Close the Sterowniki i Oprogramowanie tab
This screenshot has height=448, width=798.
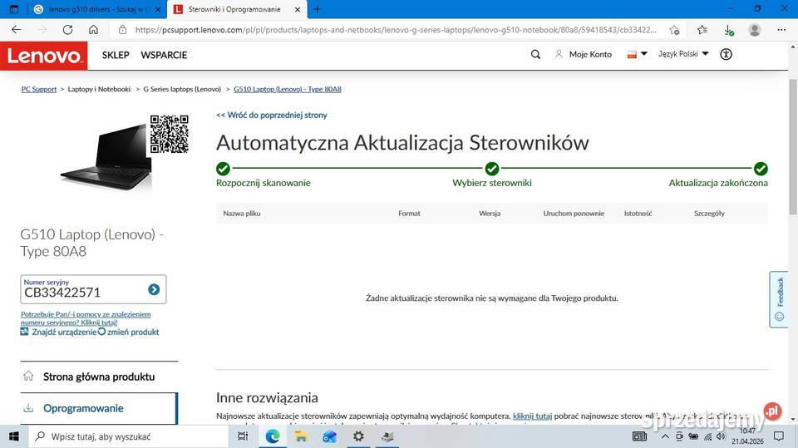pyautogui.click(x=298, y=10)
